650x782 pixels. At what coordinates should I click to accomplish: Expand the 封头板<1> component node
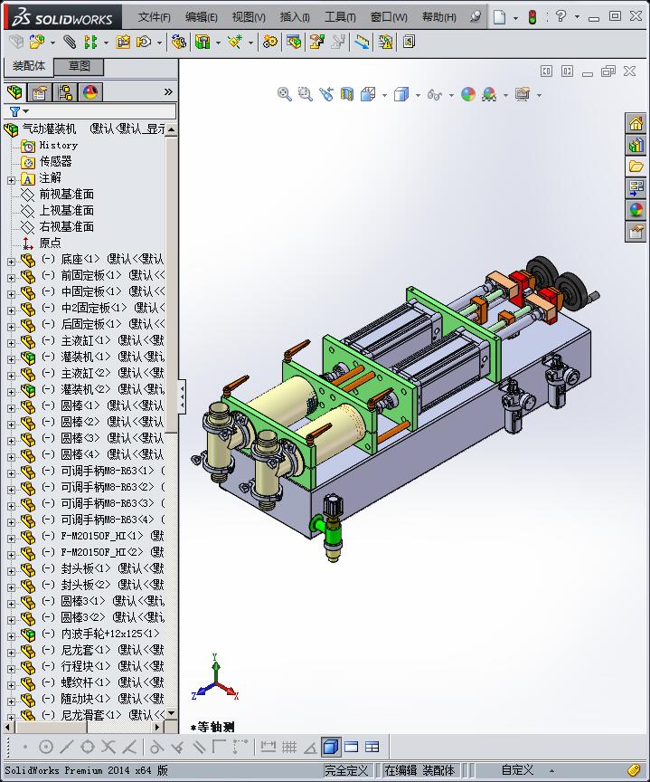point(11,570)
